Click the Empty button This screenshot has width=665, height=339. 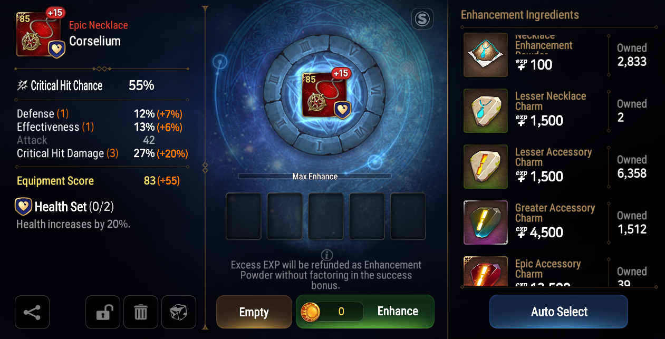pos(254,312)
